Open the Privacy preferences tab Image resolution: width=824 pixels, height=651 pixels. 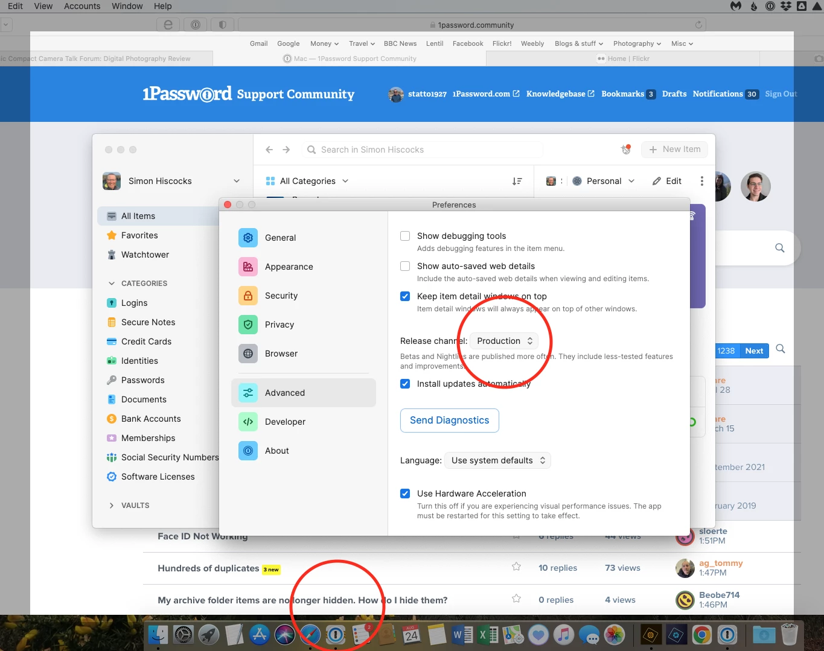(x=304, y=325)
